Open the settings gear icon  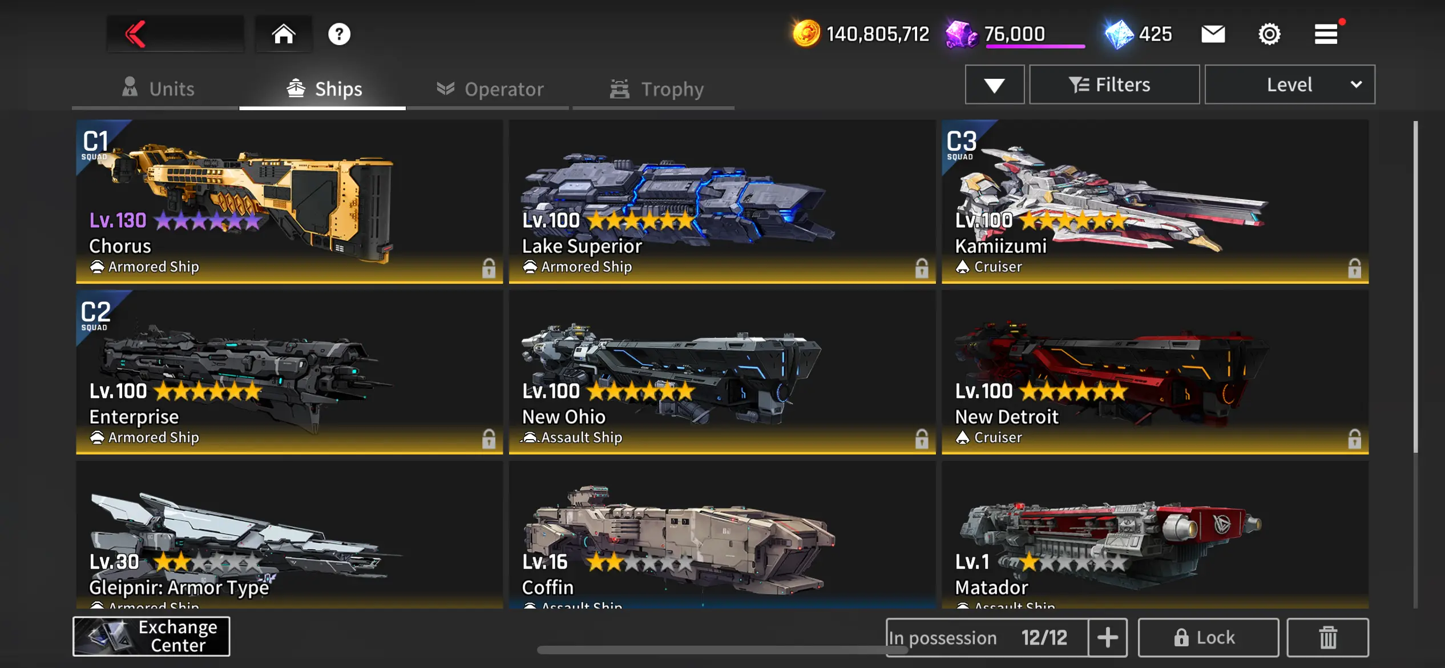tap(1269, 34)
